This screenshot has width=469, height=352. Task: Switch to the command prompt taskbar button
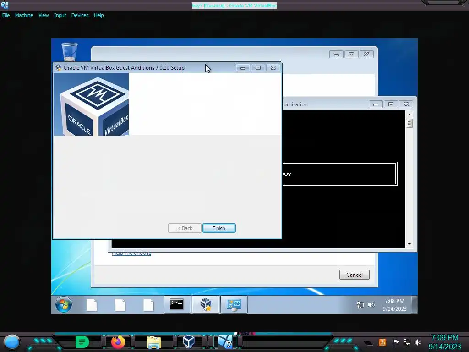[177, 304]
